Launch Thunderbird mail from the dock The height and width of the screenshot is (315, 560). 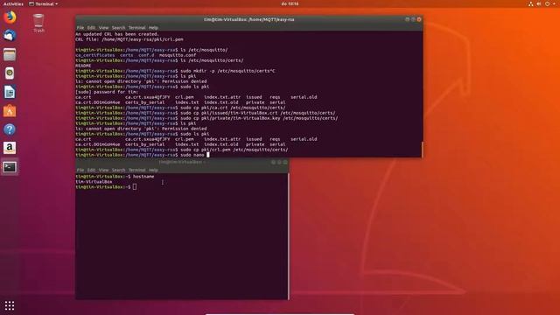click(x=10, y=36)
